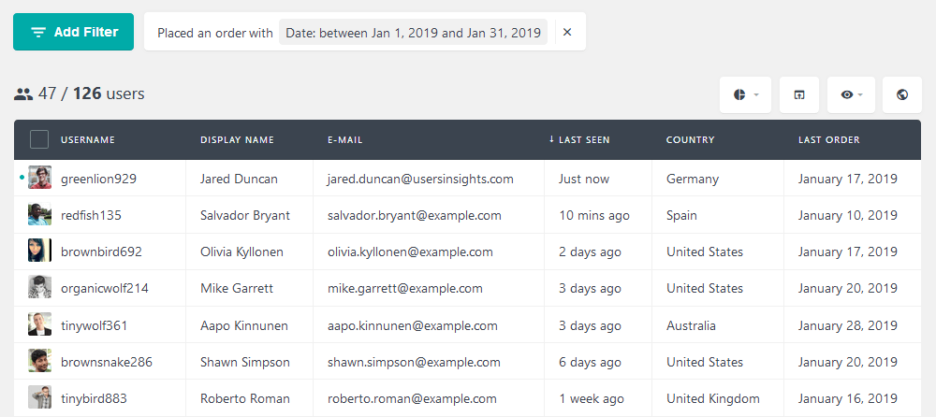Click the January 28, 2019 last order

848,325
